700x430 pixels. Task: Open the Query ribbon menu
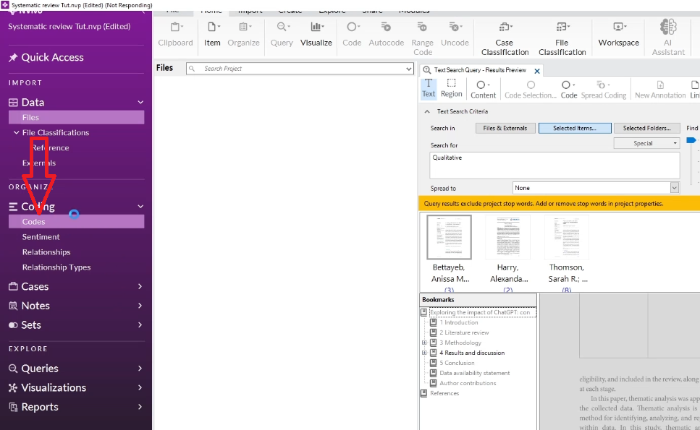tap(282, 34)
